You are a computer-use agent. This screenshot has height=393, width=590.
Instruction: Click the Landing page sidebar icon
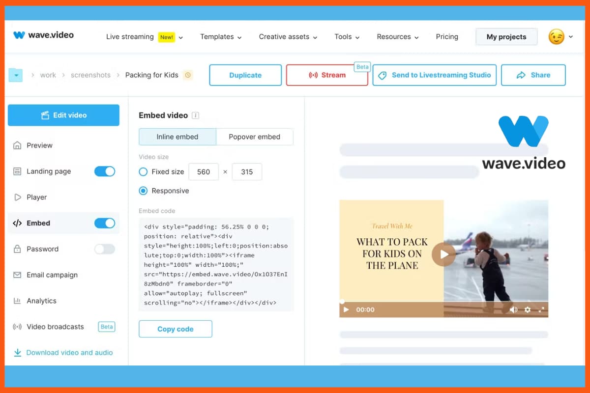(x=17, y=171)
